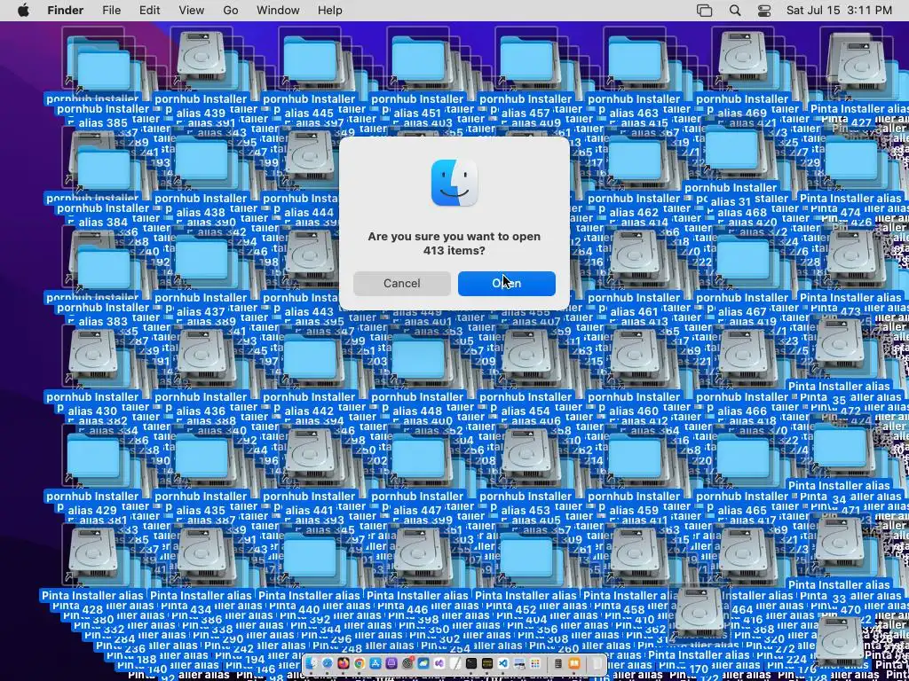Open Control Center from menu bar
909x681 pixels.
click(x=764, y=11)
